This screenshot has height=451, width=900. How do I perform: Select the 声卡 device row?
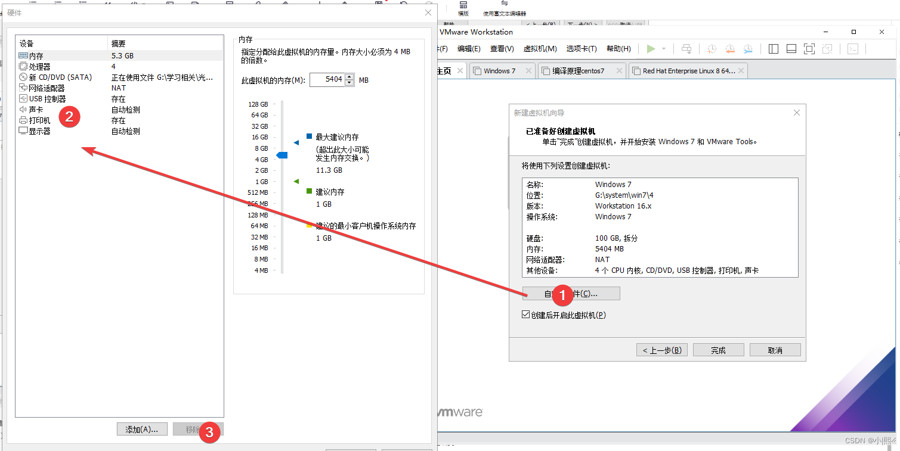click(x=119, y=110)
